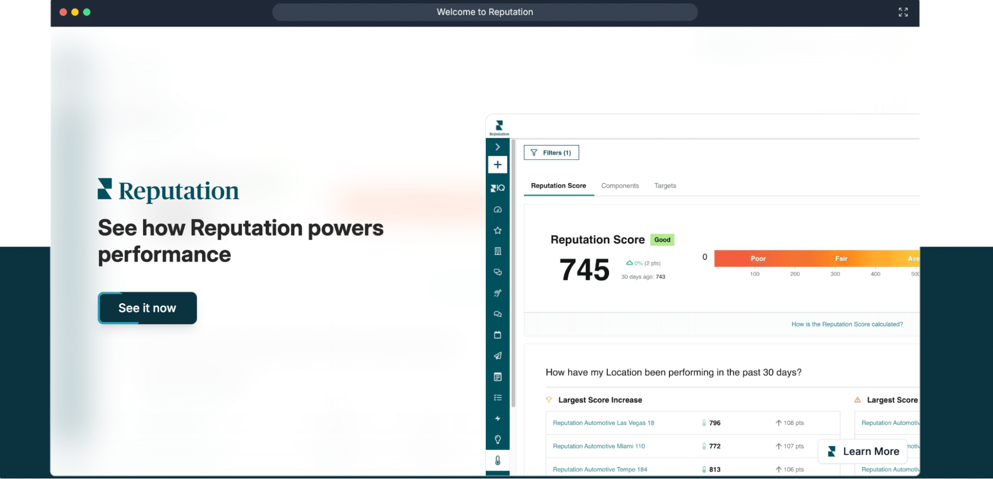
Task: Click the 745 reputation score value
Action: pyautogui.click(x=584, y=270)
